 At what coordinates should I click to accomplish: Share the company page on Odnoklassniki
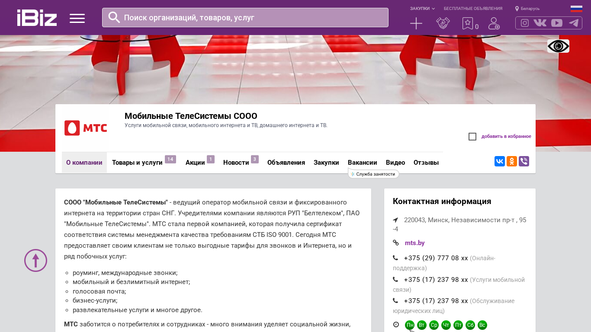[x=512, y=161]
